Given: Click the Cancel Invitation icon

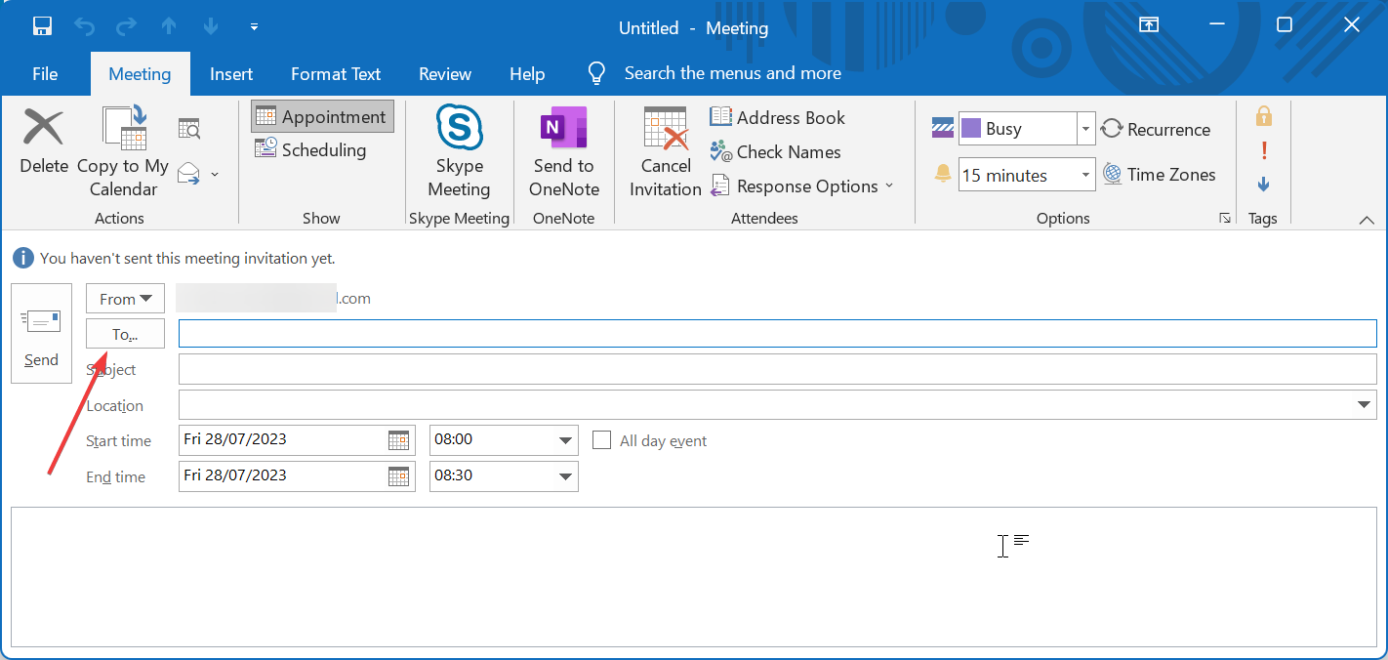Looking at the screenshot, I should [666, 128].
